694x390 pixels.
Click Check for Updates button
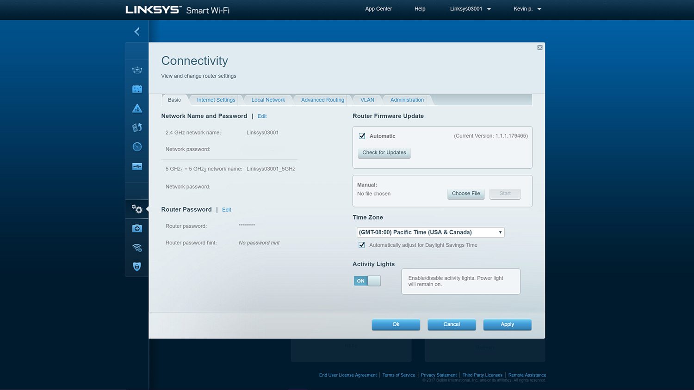pyautogui.click(x=384, y=153)
